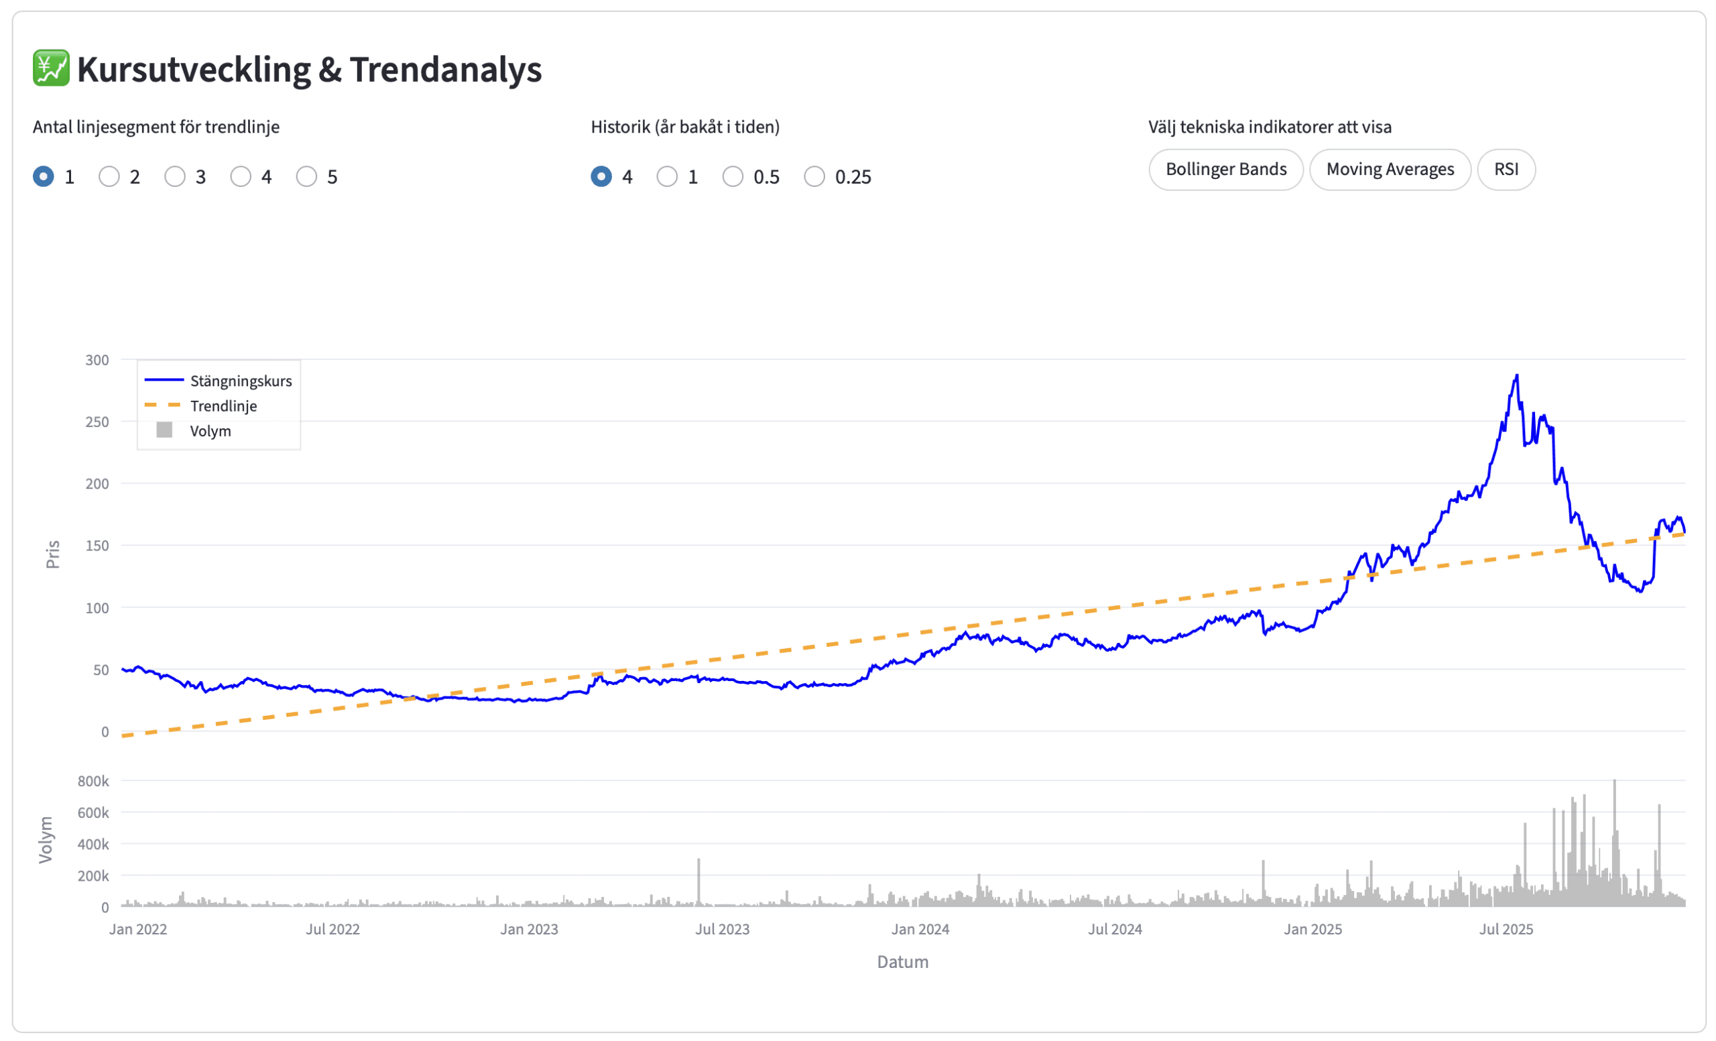Click the Jul 2025 date tick label
Screen dimensions: 1716x1041
point(1506,929)
